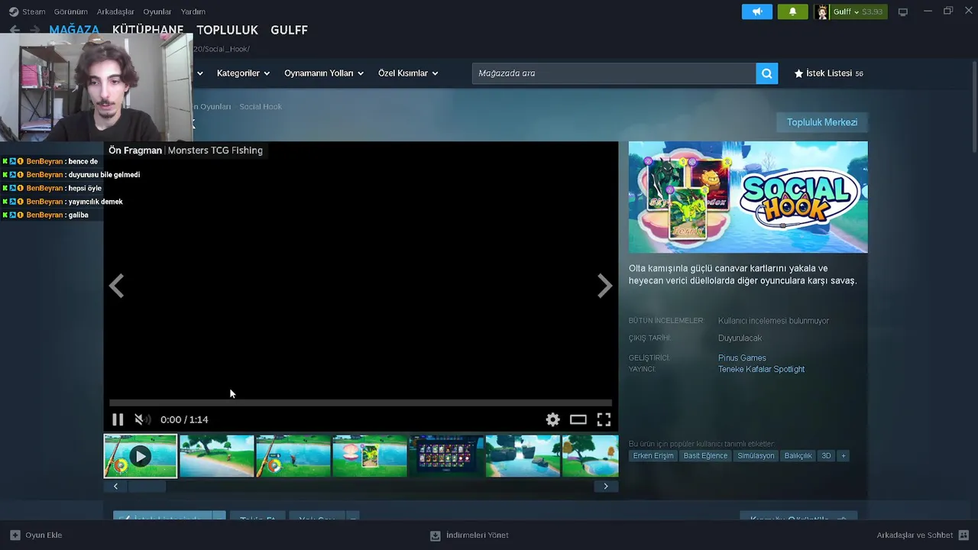Switch to Big Picture mode monitor icon

[902, 11]
